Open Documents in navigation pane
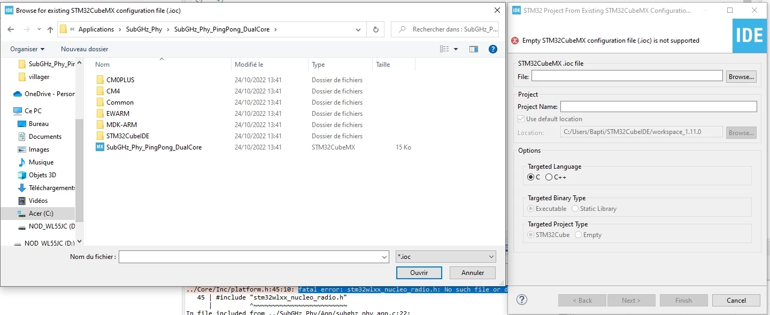Image resolution: width=770 pixels, height=315 pixels. point(45,136)
